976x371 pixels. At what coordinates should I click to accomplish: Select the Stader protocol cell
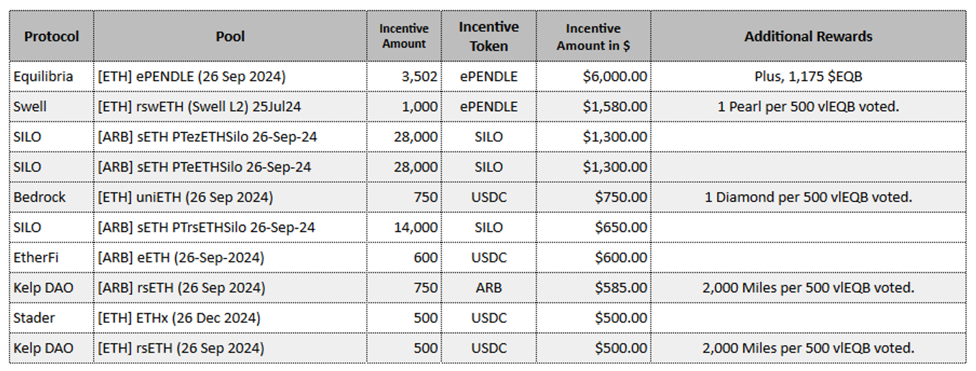[x=34, y=318]
